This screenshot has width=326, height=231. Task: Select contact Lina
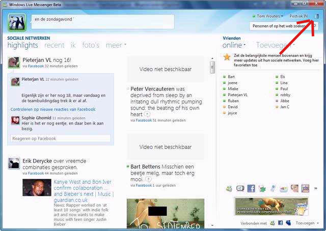coord(282,83)
